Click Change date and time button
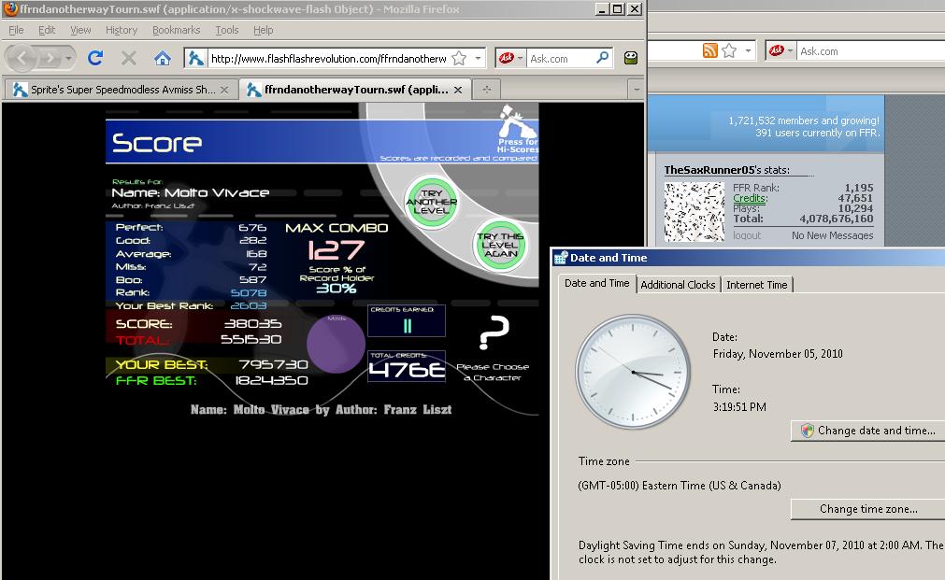 [867, 431]
